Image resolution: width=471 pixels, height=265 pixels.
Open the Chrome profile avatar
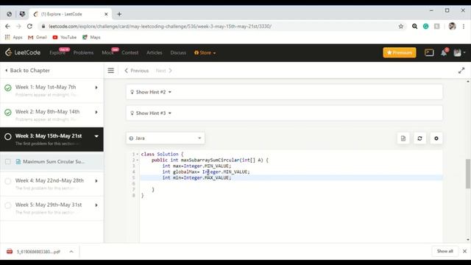point(452,26)
